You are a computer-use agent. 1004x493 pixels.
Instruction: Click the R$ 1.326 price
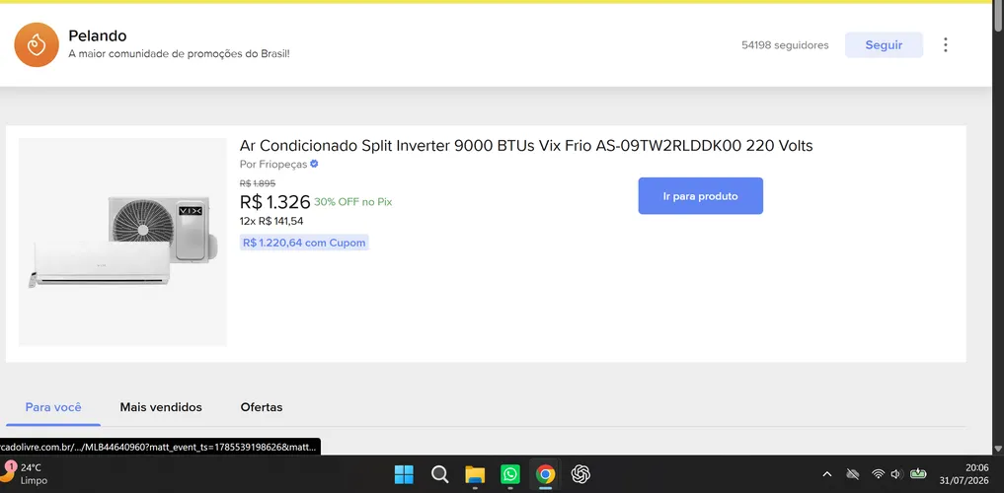point(275,202)
